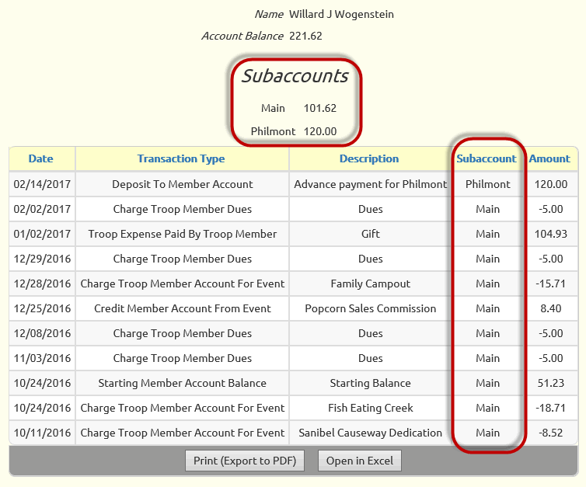Image resolution: width=586 pixels, height=487 pixels.
Task: Click the date 02/02/2017
Action: click(42, 209)
